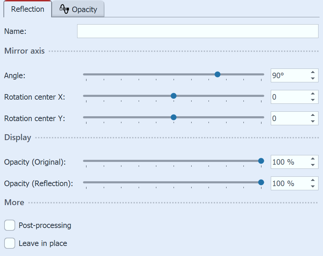Increase the Rotation center X value

[x=313, y=93]
